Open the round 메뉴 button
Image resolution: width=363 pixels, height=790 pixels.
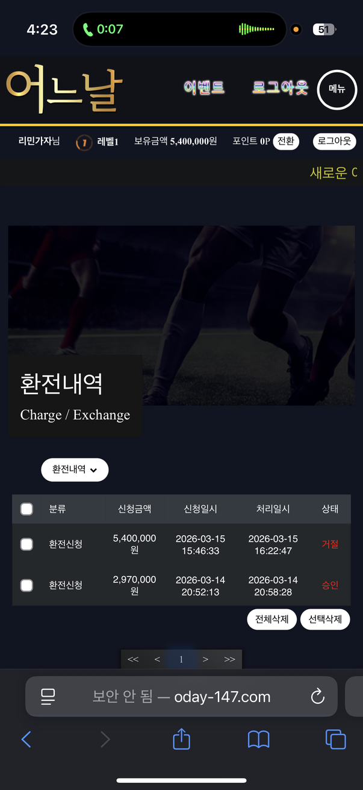(x=337, y=89)
